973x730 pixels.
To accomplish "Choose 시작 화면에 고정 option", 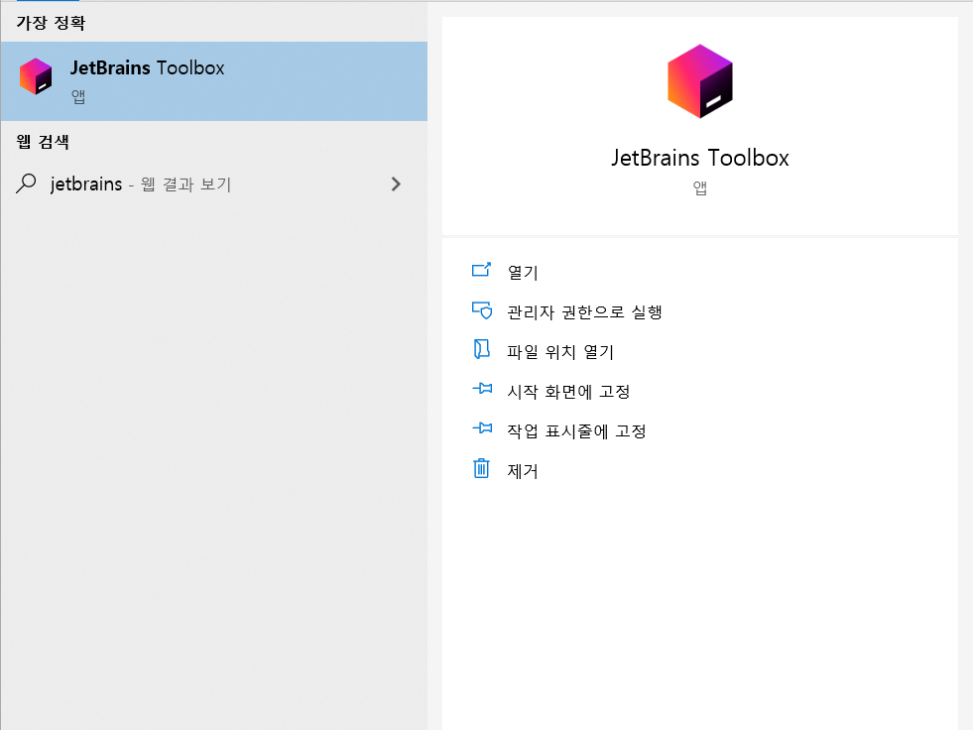I will coord(568,392).
